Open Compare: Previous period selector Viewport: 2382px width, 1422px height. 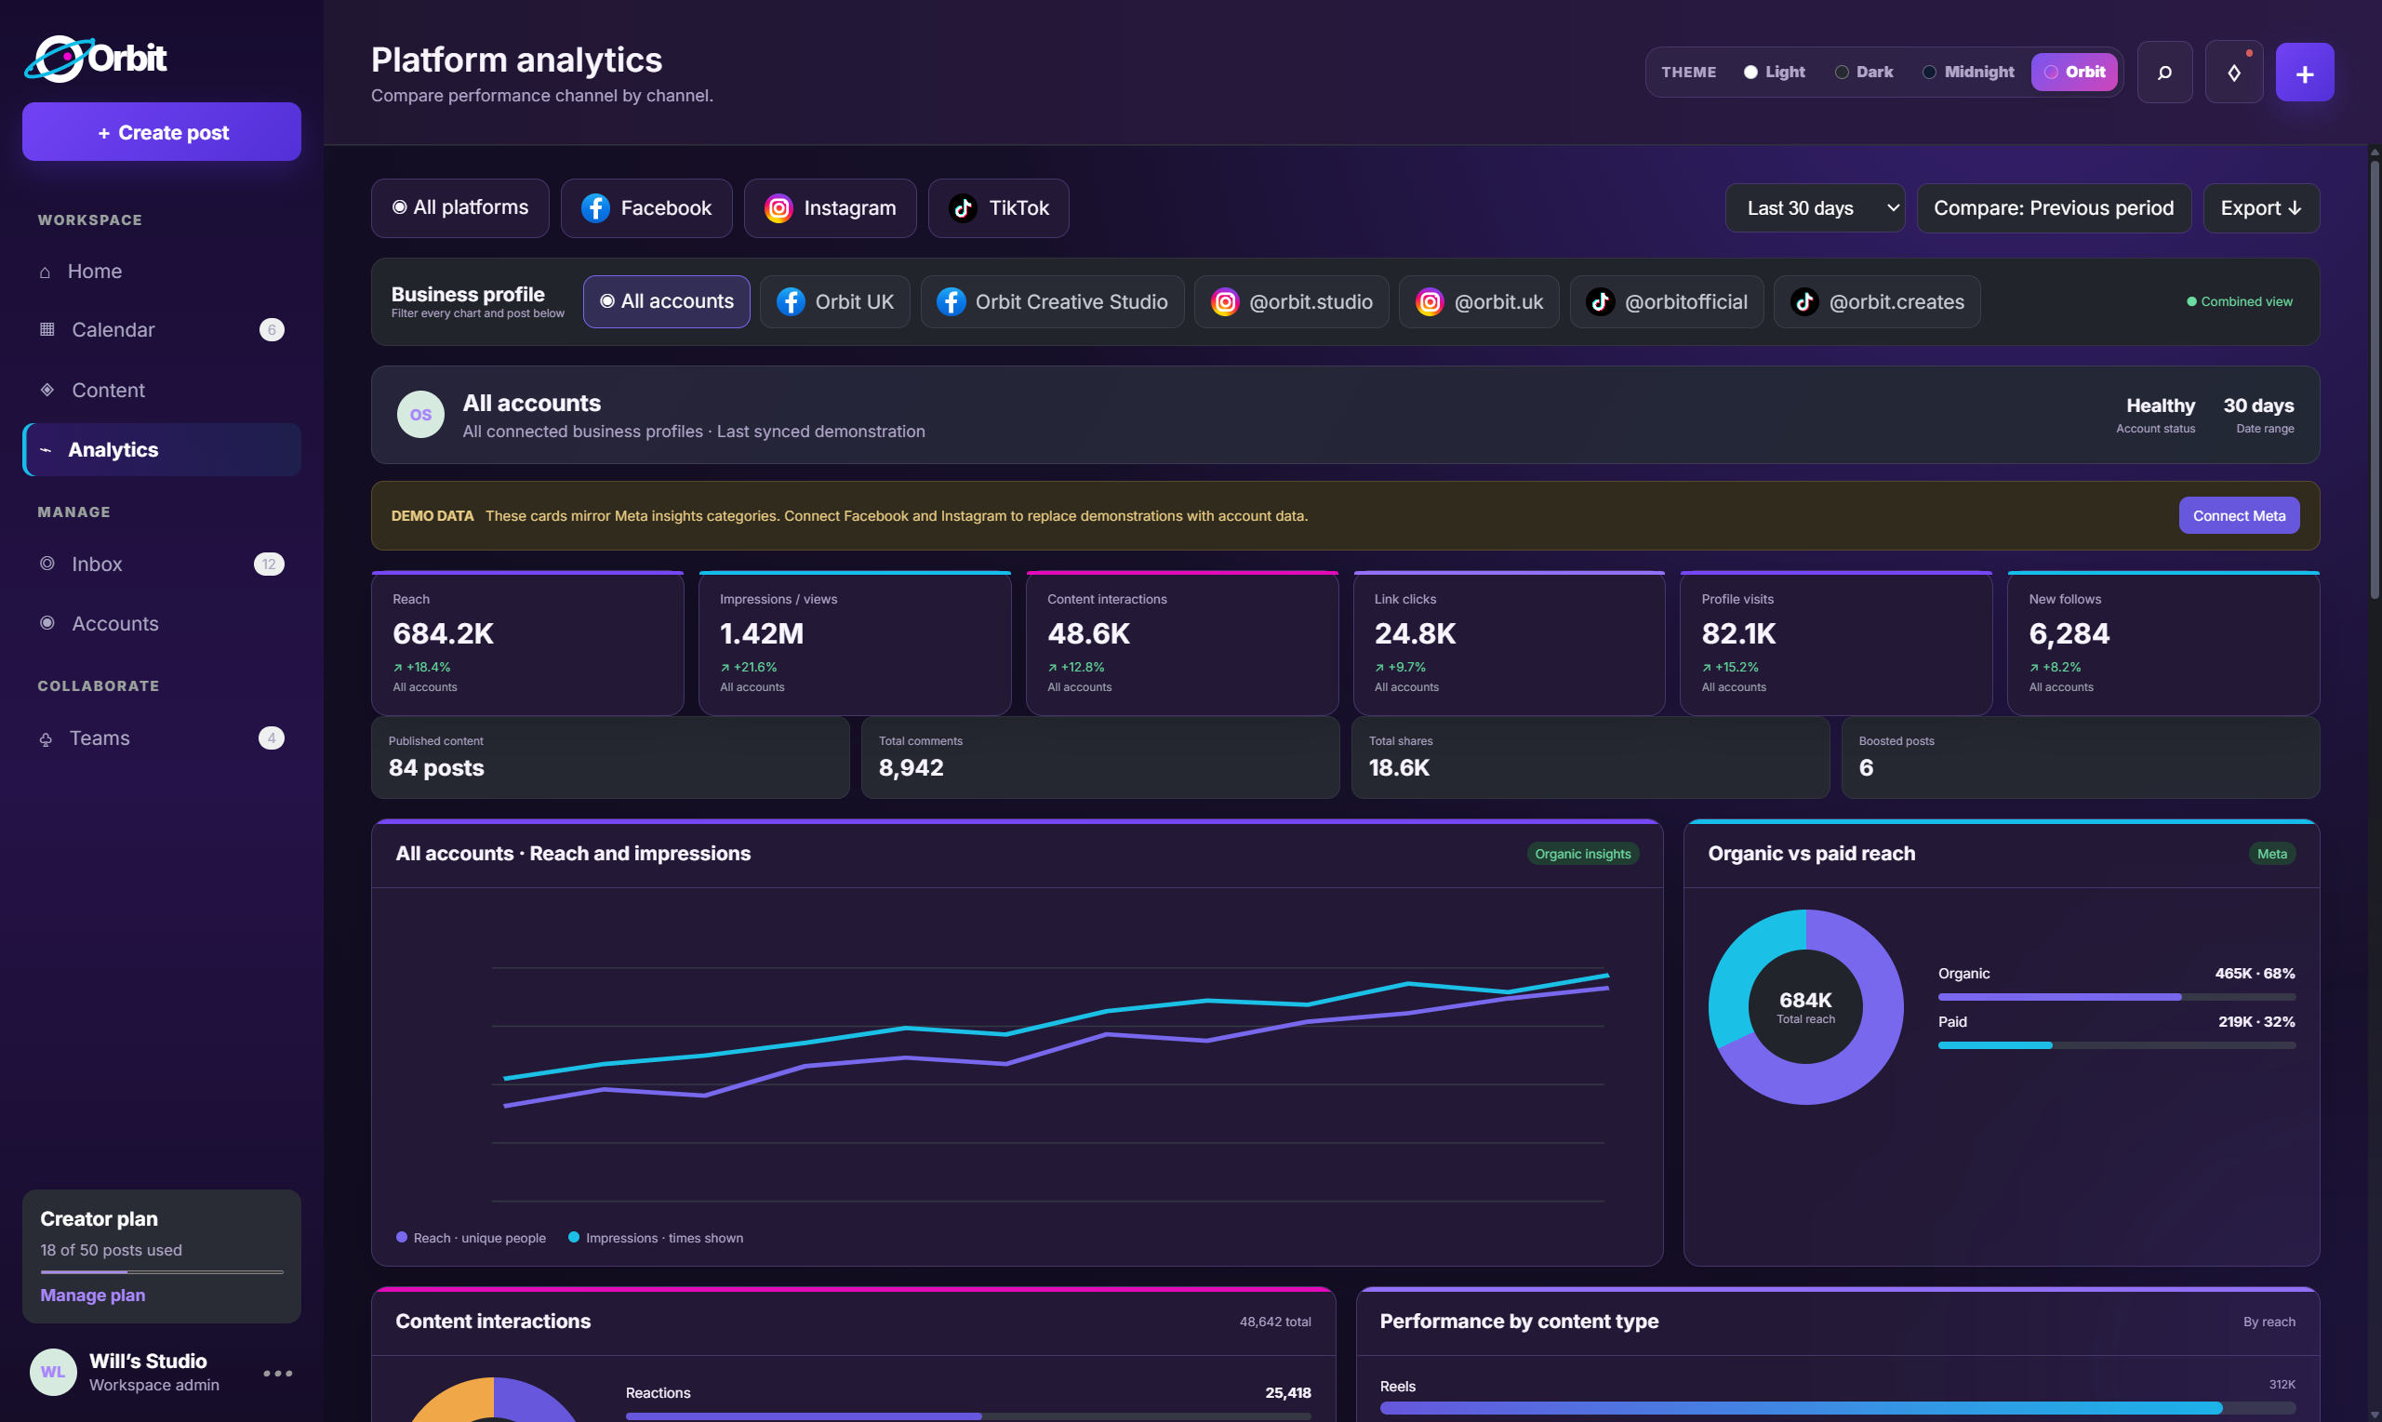click(2054, 208)
